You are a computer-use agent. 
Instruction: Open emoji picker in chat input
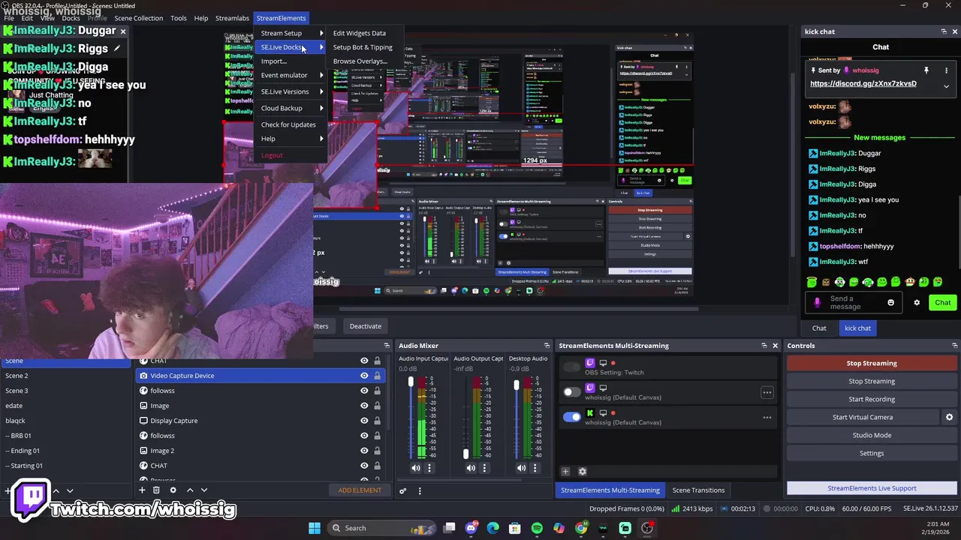[x=891, y=303]
